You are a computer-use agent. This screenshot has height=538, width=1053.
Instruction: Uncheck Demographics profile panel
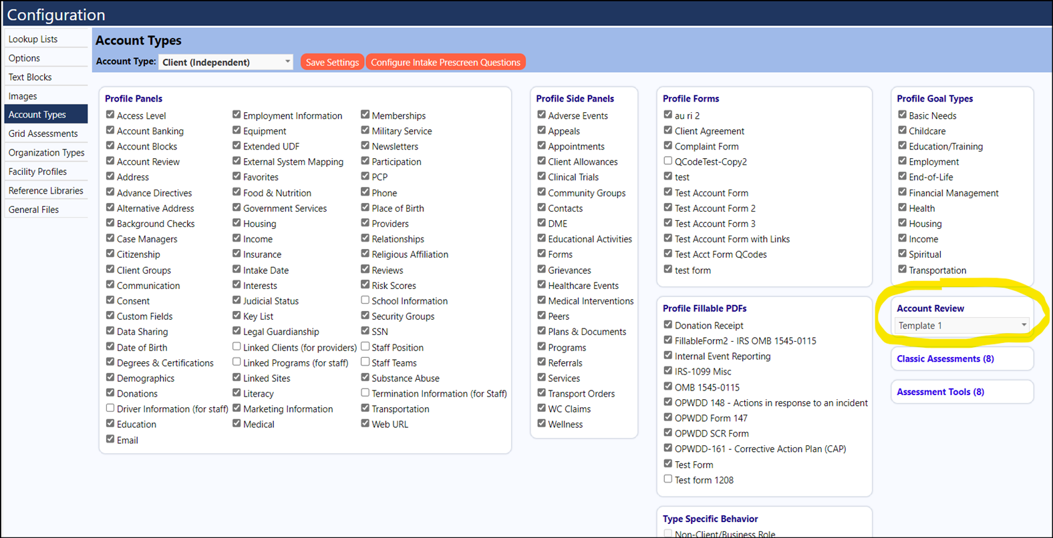pyautogui.click(x=110, y=377)
